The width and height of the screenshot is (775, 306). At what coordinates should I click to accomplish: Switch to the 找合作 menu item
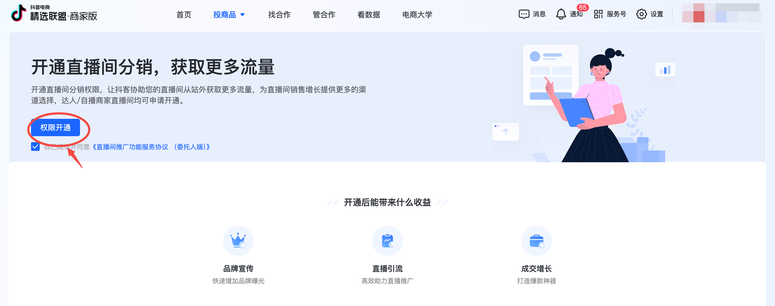(x=279, y=15)
